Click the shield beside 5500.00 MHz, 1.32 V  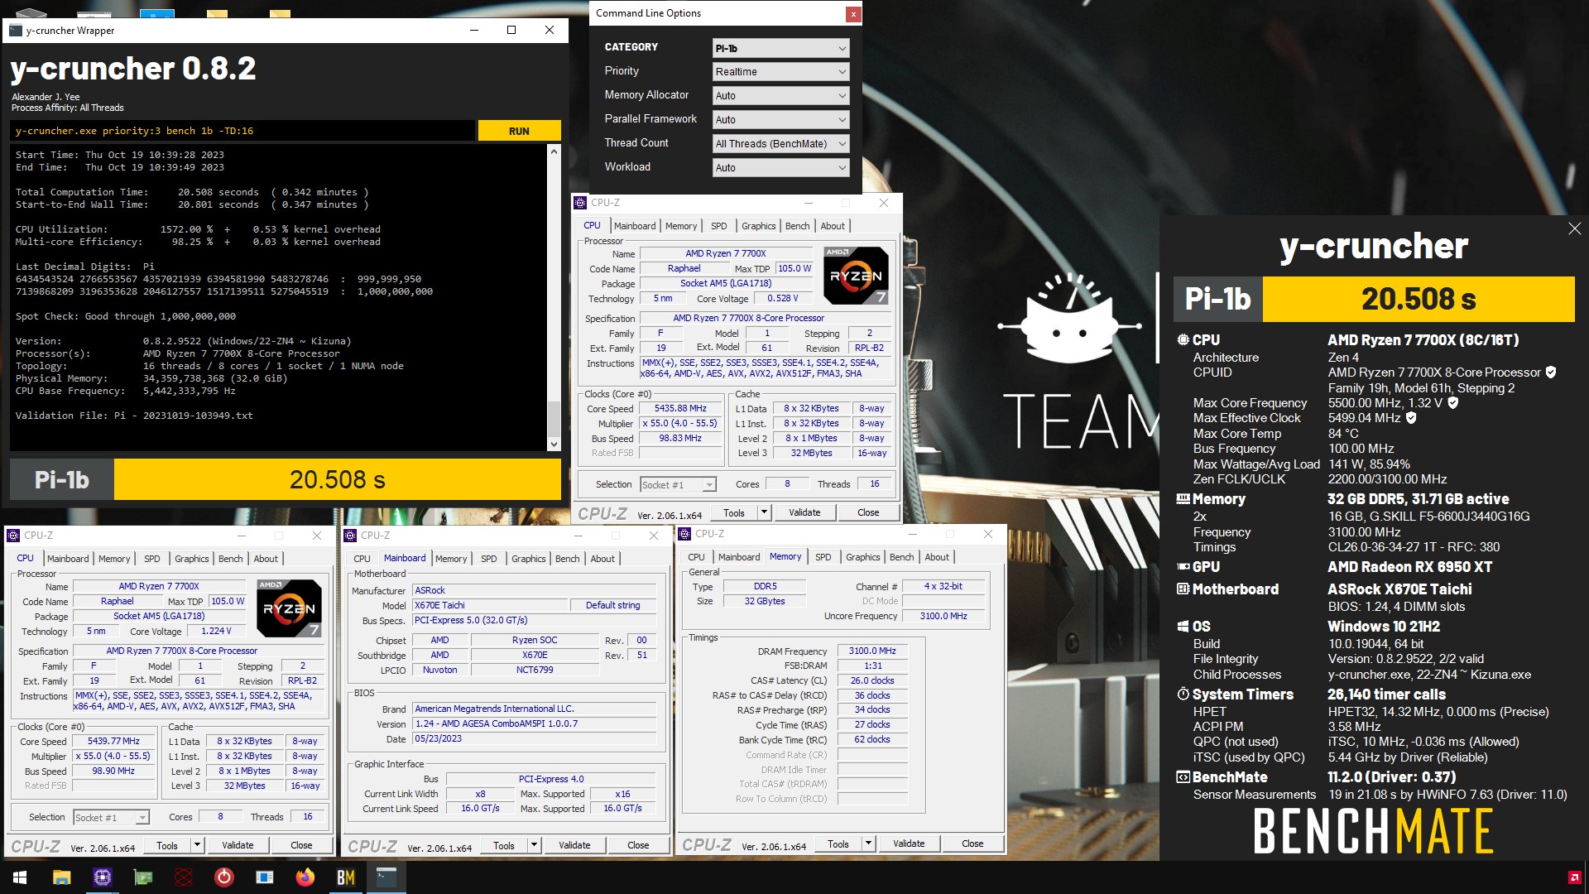1452,403
